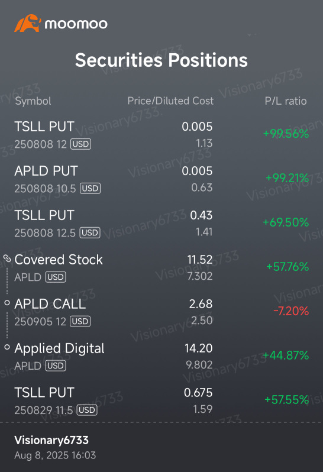
Task: Open the APLD PUT 250808 10.5 position
Action: point(161,179)
